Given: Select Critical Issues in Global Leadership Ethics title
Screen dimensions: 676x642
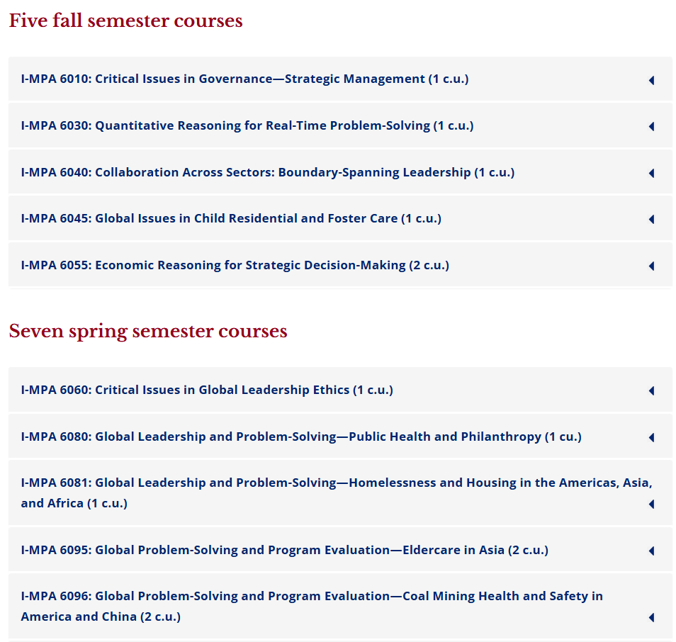Looking at the screenshot, I should pyautogui.click(x=207, y=390).
